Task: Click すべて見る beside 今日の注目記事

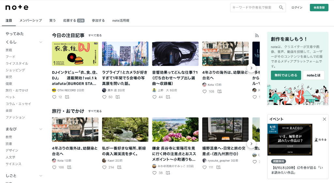Action: (x=95, y=35)
